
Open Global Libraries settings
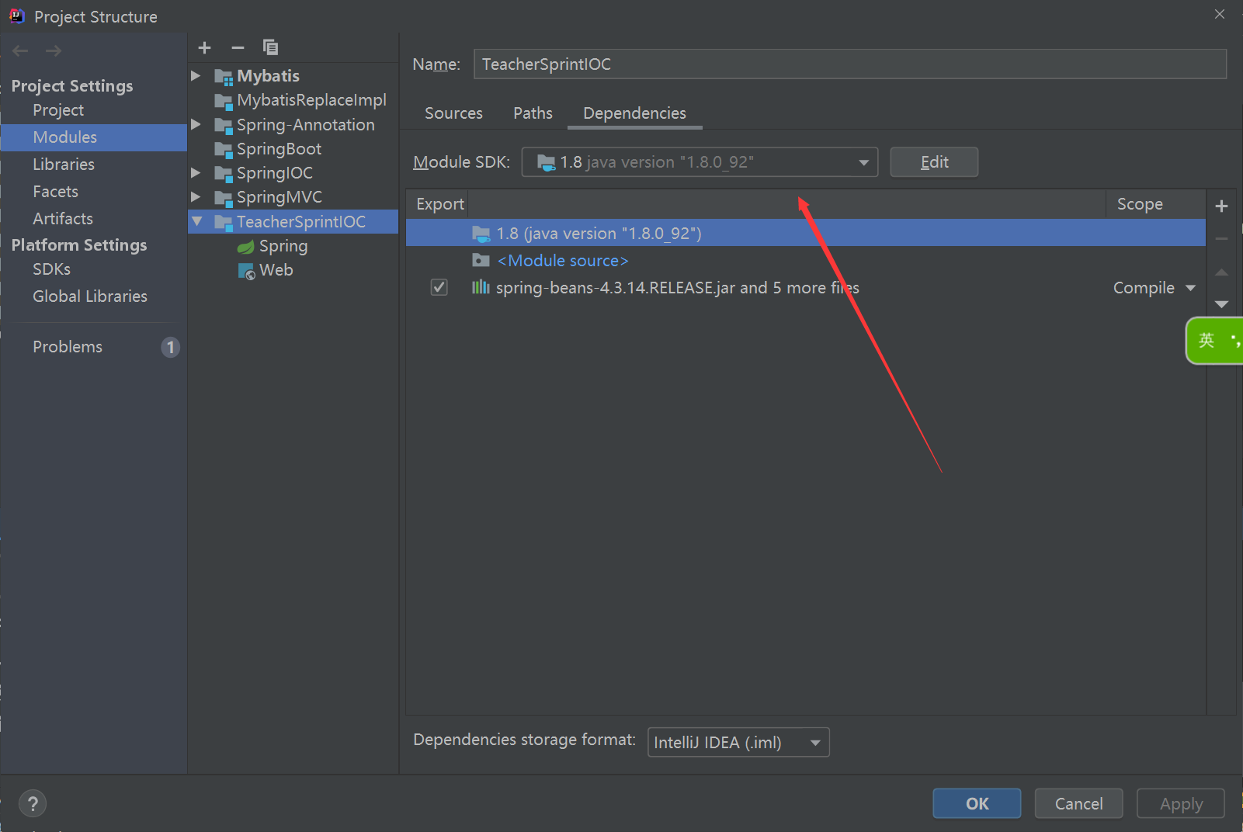[90, 296]
